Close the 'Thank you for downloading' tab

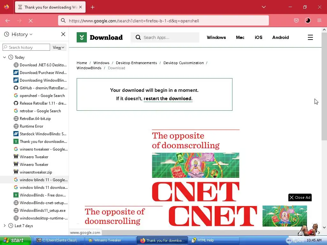pos(80,7)
